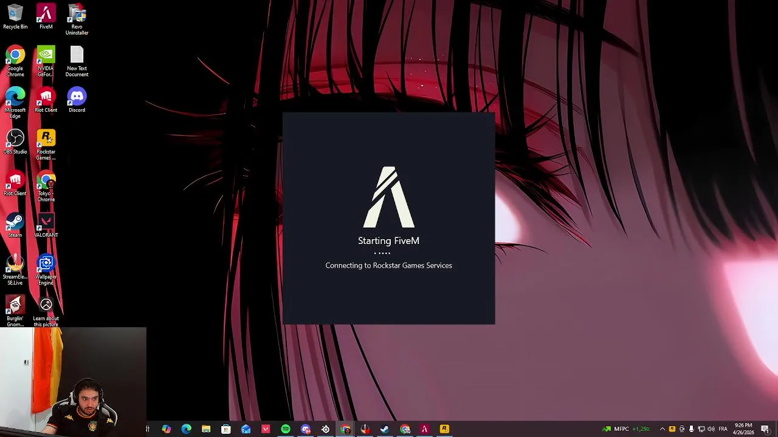This screenshot has height=437, width=778.
Task: Select the StreamElements SE.Live desktop shortcut
Action: pyautogui.click(x=15, y=270)
